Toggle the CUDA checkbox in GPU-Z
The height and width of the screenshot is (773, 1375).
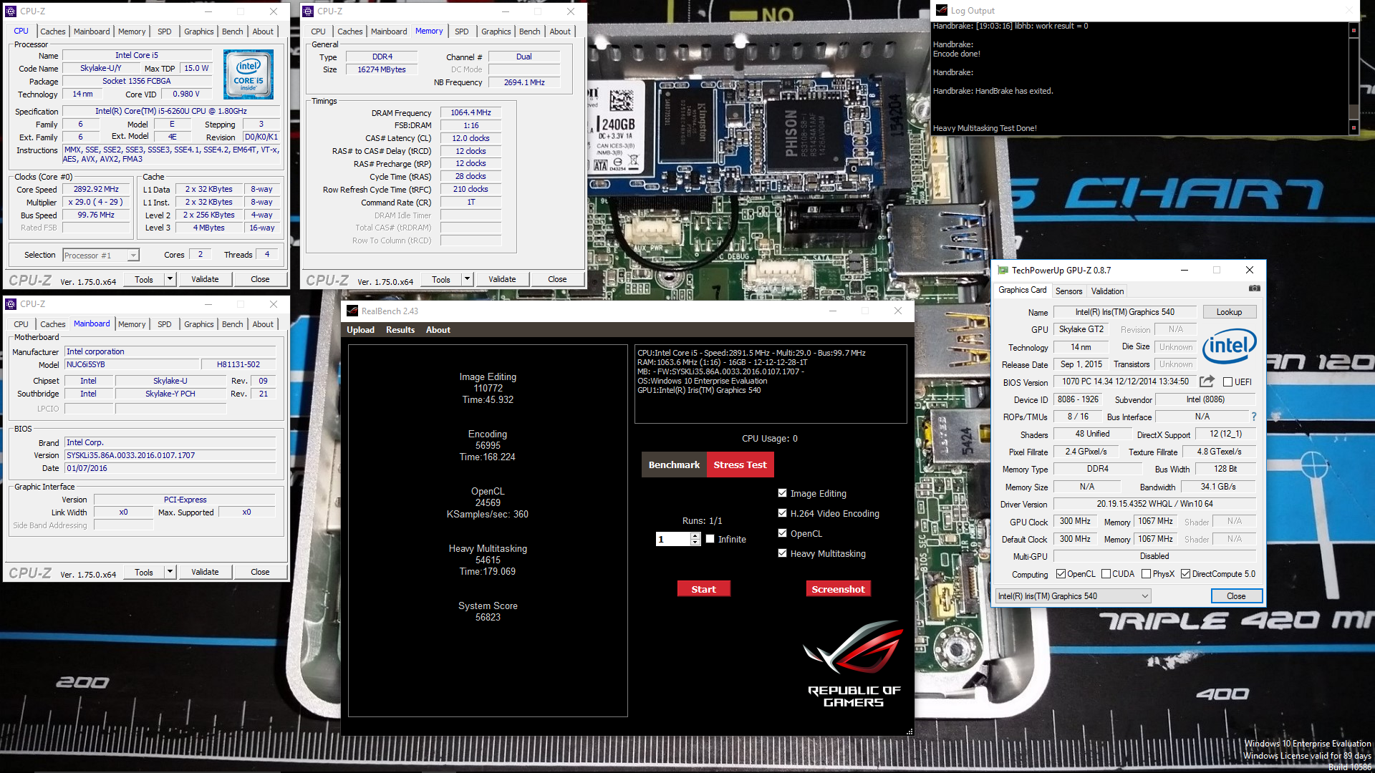click(1106, 574)
